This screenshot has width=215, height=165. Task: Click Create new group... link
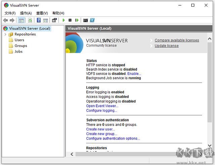(101, 134)
